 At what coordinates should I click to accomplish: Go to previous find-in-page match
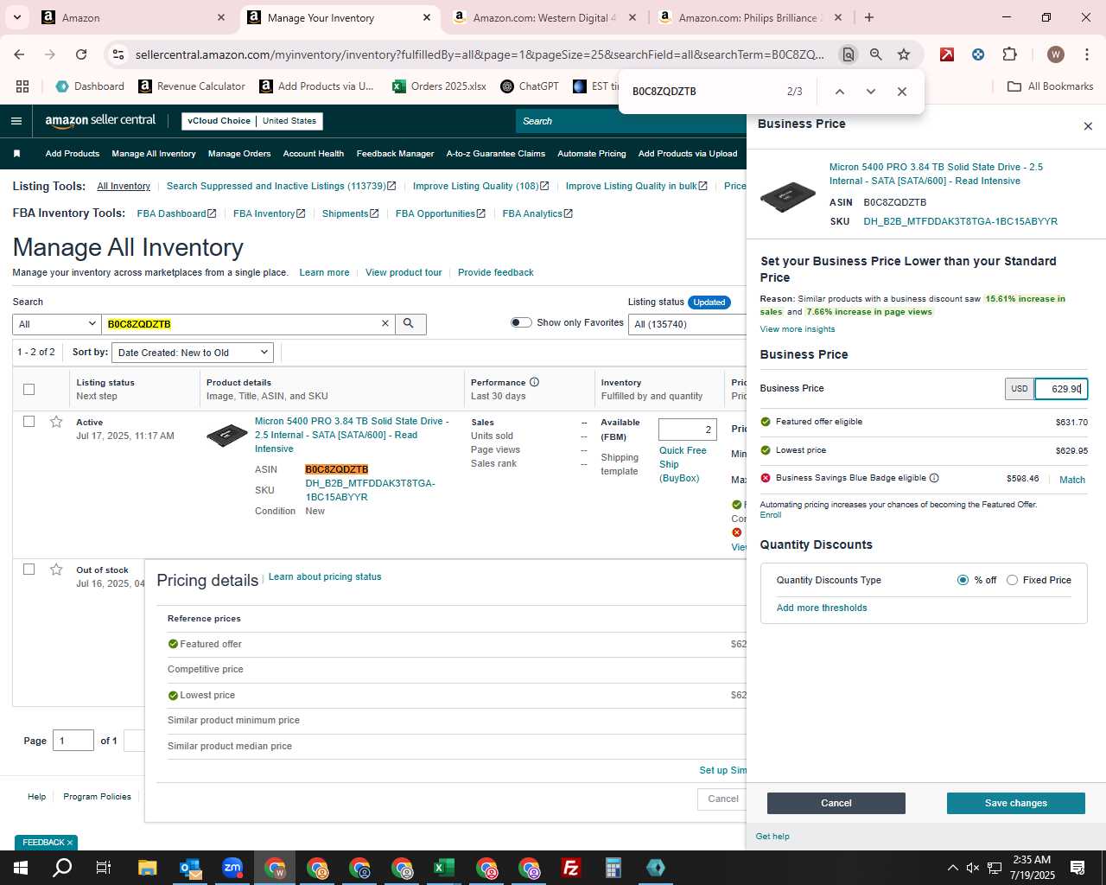point(839,92)
